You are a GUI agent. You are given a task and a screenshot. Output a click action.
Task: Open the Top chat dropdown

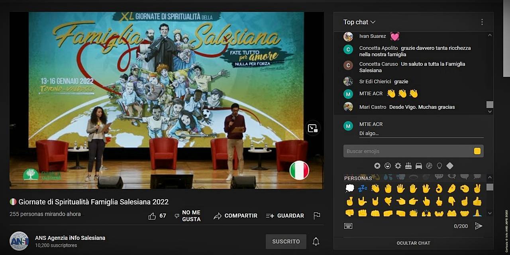(359, 22)
